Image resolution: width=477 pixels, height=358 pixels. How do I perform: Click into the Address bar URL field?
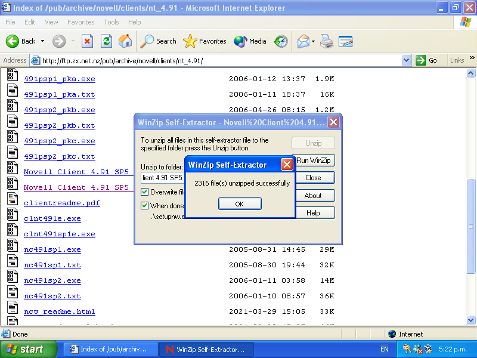(221, 60)
